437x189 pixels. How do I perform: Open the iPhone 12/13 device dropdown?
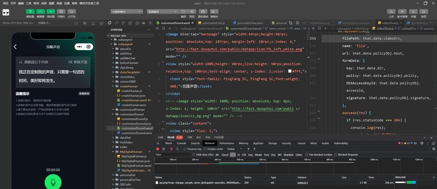click(x=19, y=23)
